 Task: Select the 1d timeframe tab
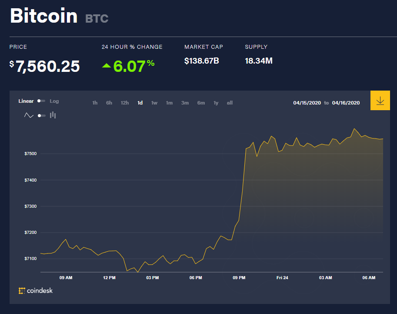point(140,103)
